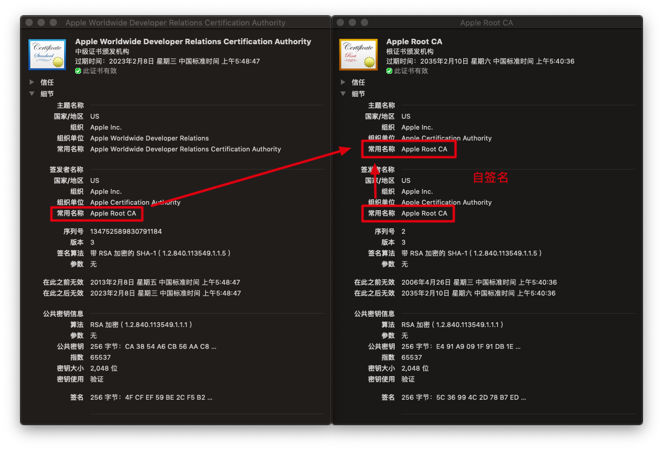The width and height of the screenshot is (663, 450).
Task: Click the Certificate Standard icon in WWDR window
Action: click(47, 54)
